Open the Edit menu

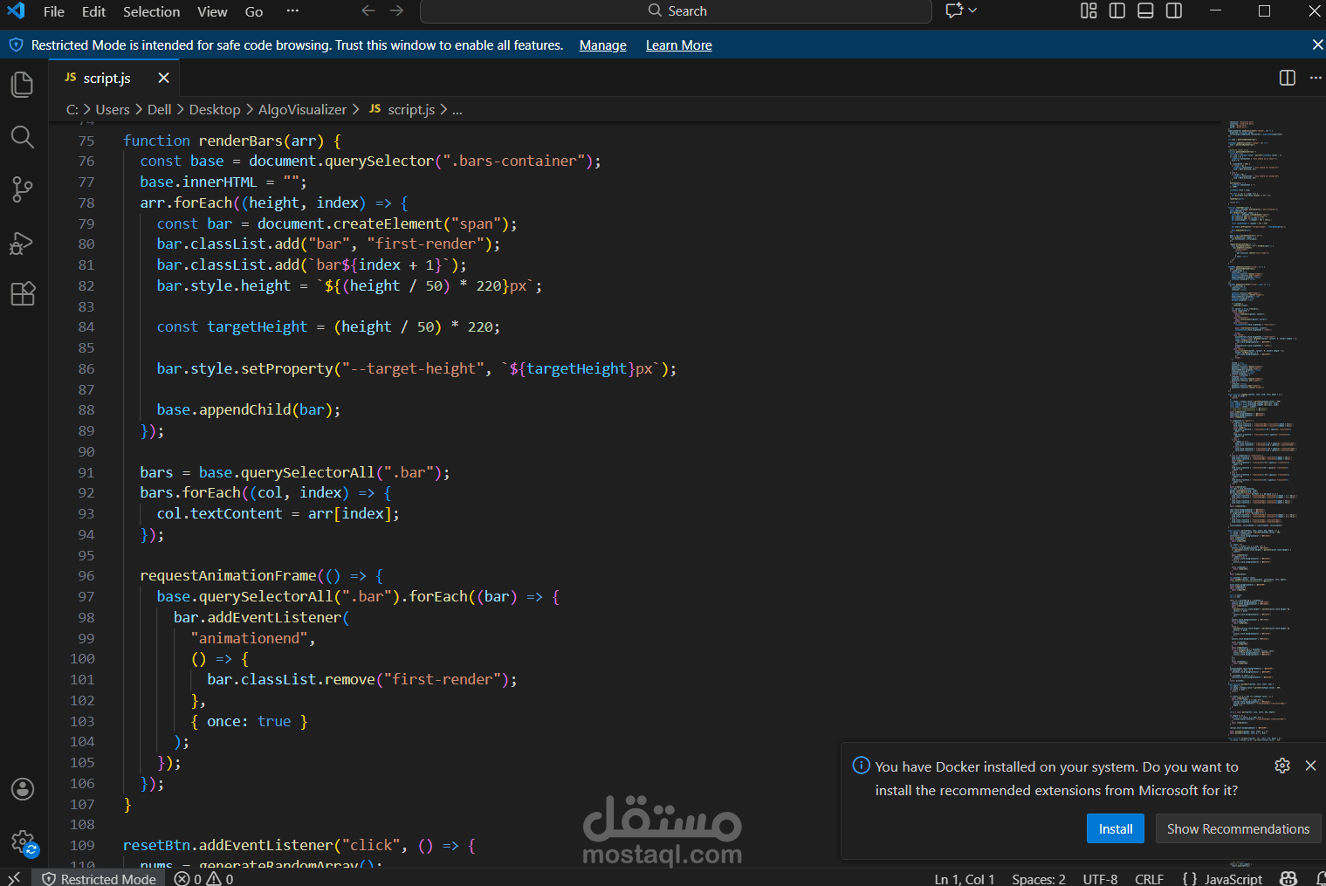[93, 11]
